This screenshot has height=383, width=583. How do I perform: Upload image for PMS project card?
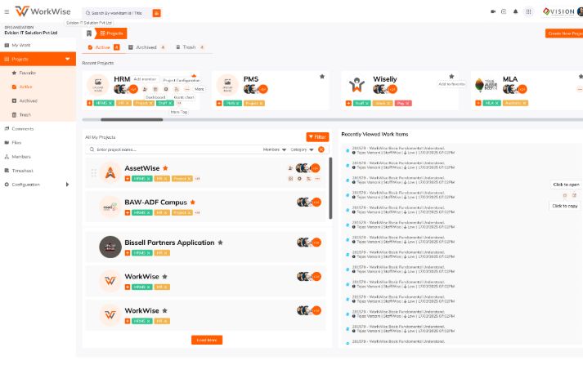click(x=227, y=85)
